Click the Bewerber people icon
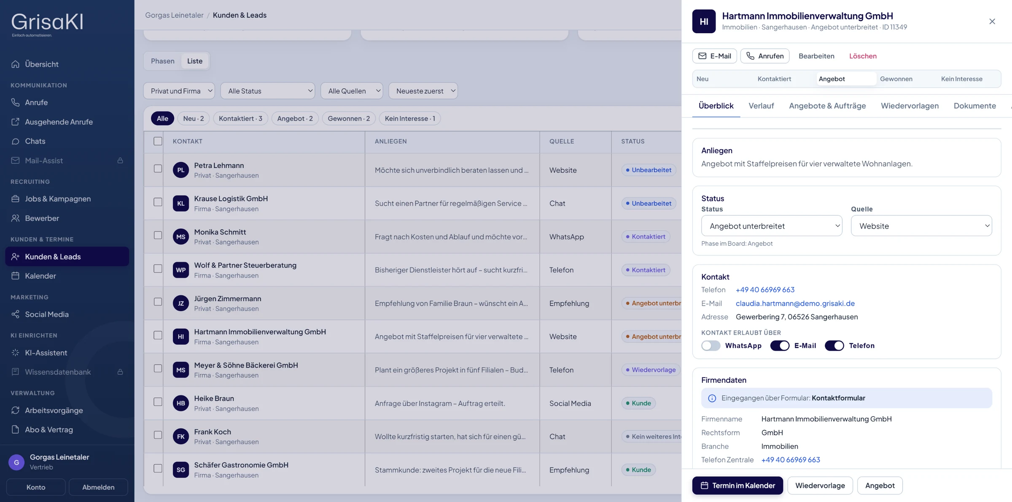 coord(16,218)
